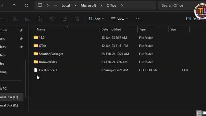Screen dimensions: 206x116
Task: Open Music in the sidebar
Action: click(2, 39)
